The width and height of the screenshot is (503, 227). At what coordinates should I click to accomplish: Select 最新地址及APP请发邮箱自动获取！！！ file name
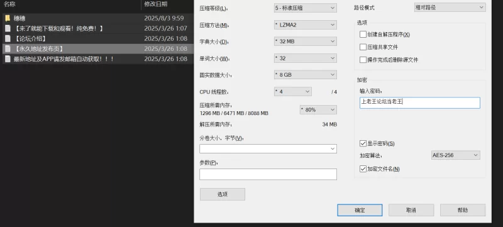(x=64, y=59)
